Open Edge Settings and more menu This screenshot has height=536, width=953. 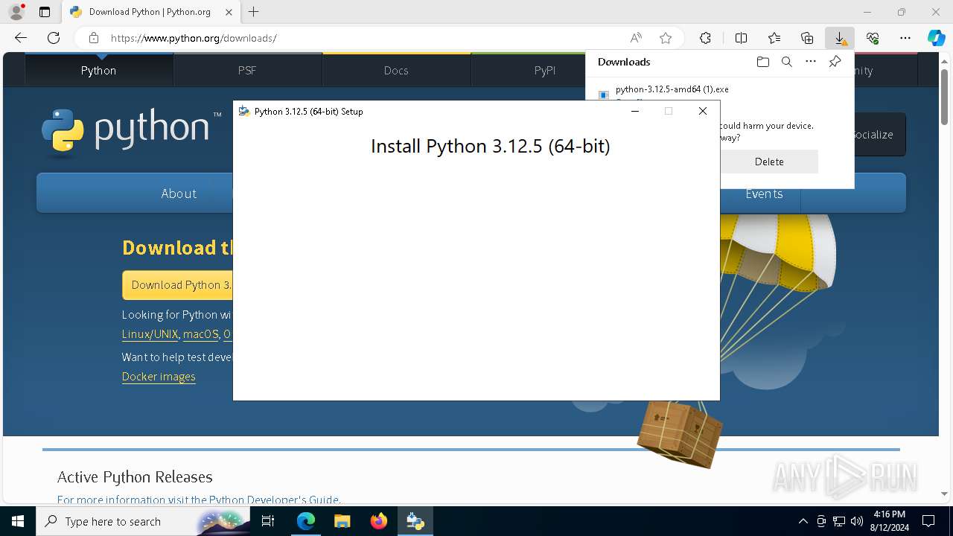905,38
